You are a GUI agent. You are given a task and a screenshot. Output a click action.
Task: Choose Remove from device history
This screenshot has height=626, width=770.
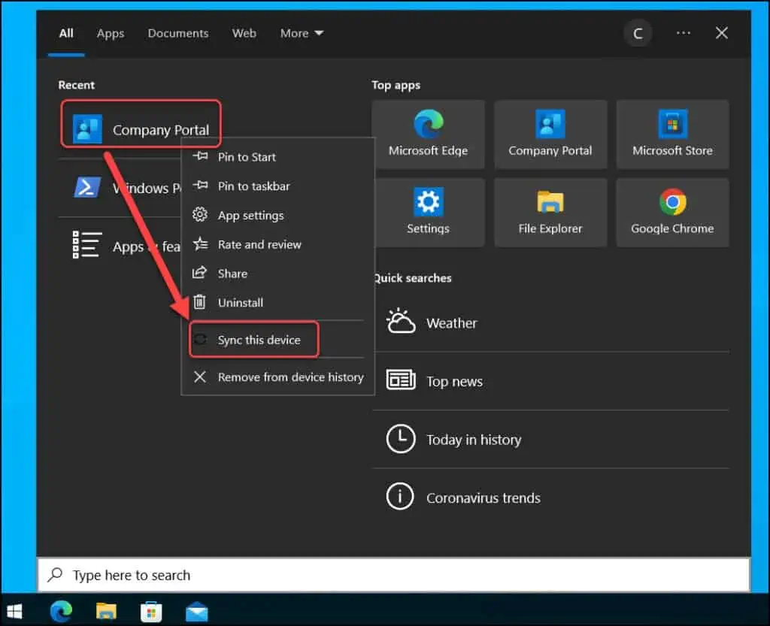pyautogui.click(x=278, y=377)
